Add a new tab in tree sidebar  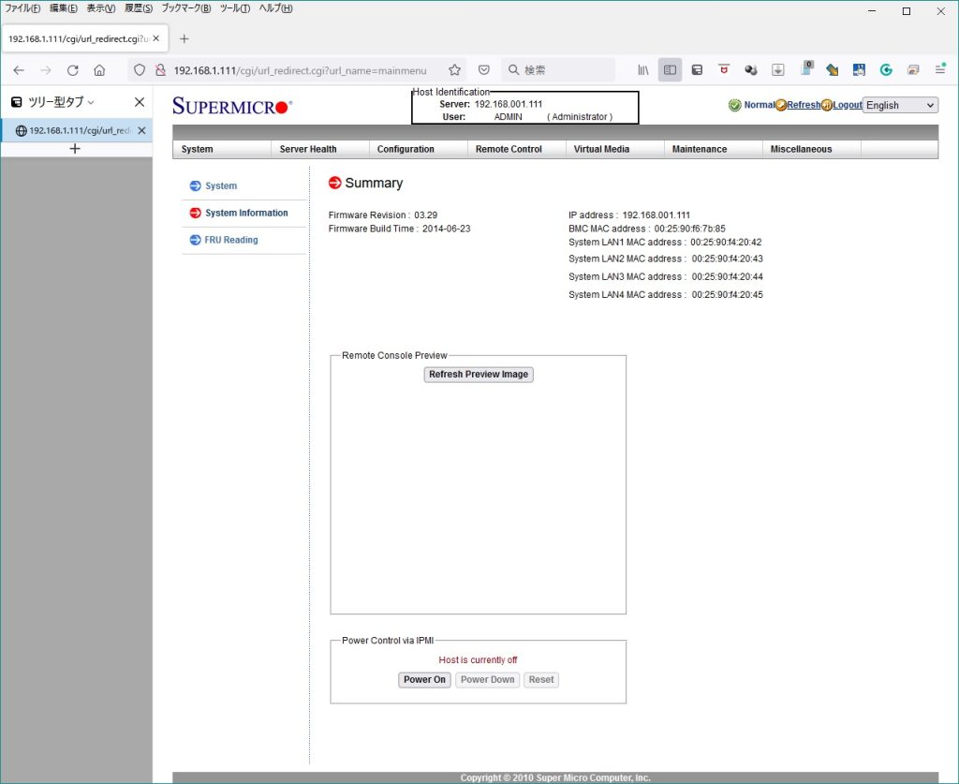(x=75, y=149)
